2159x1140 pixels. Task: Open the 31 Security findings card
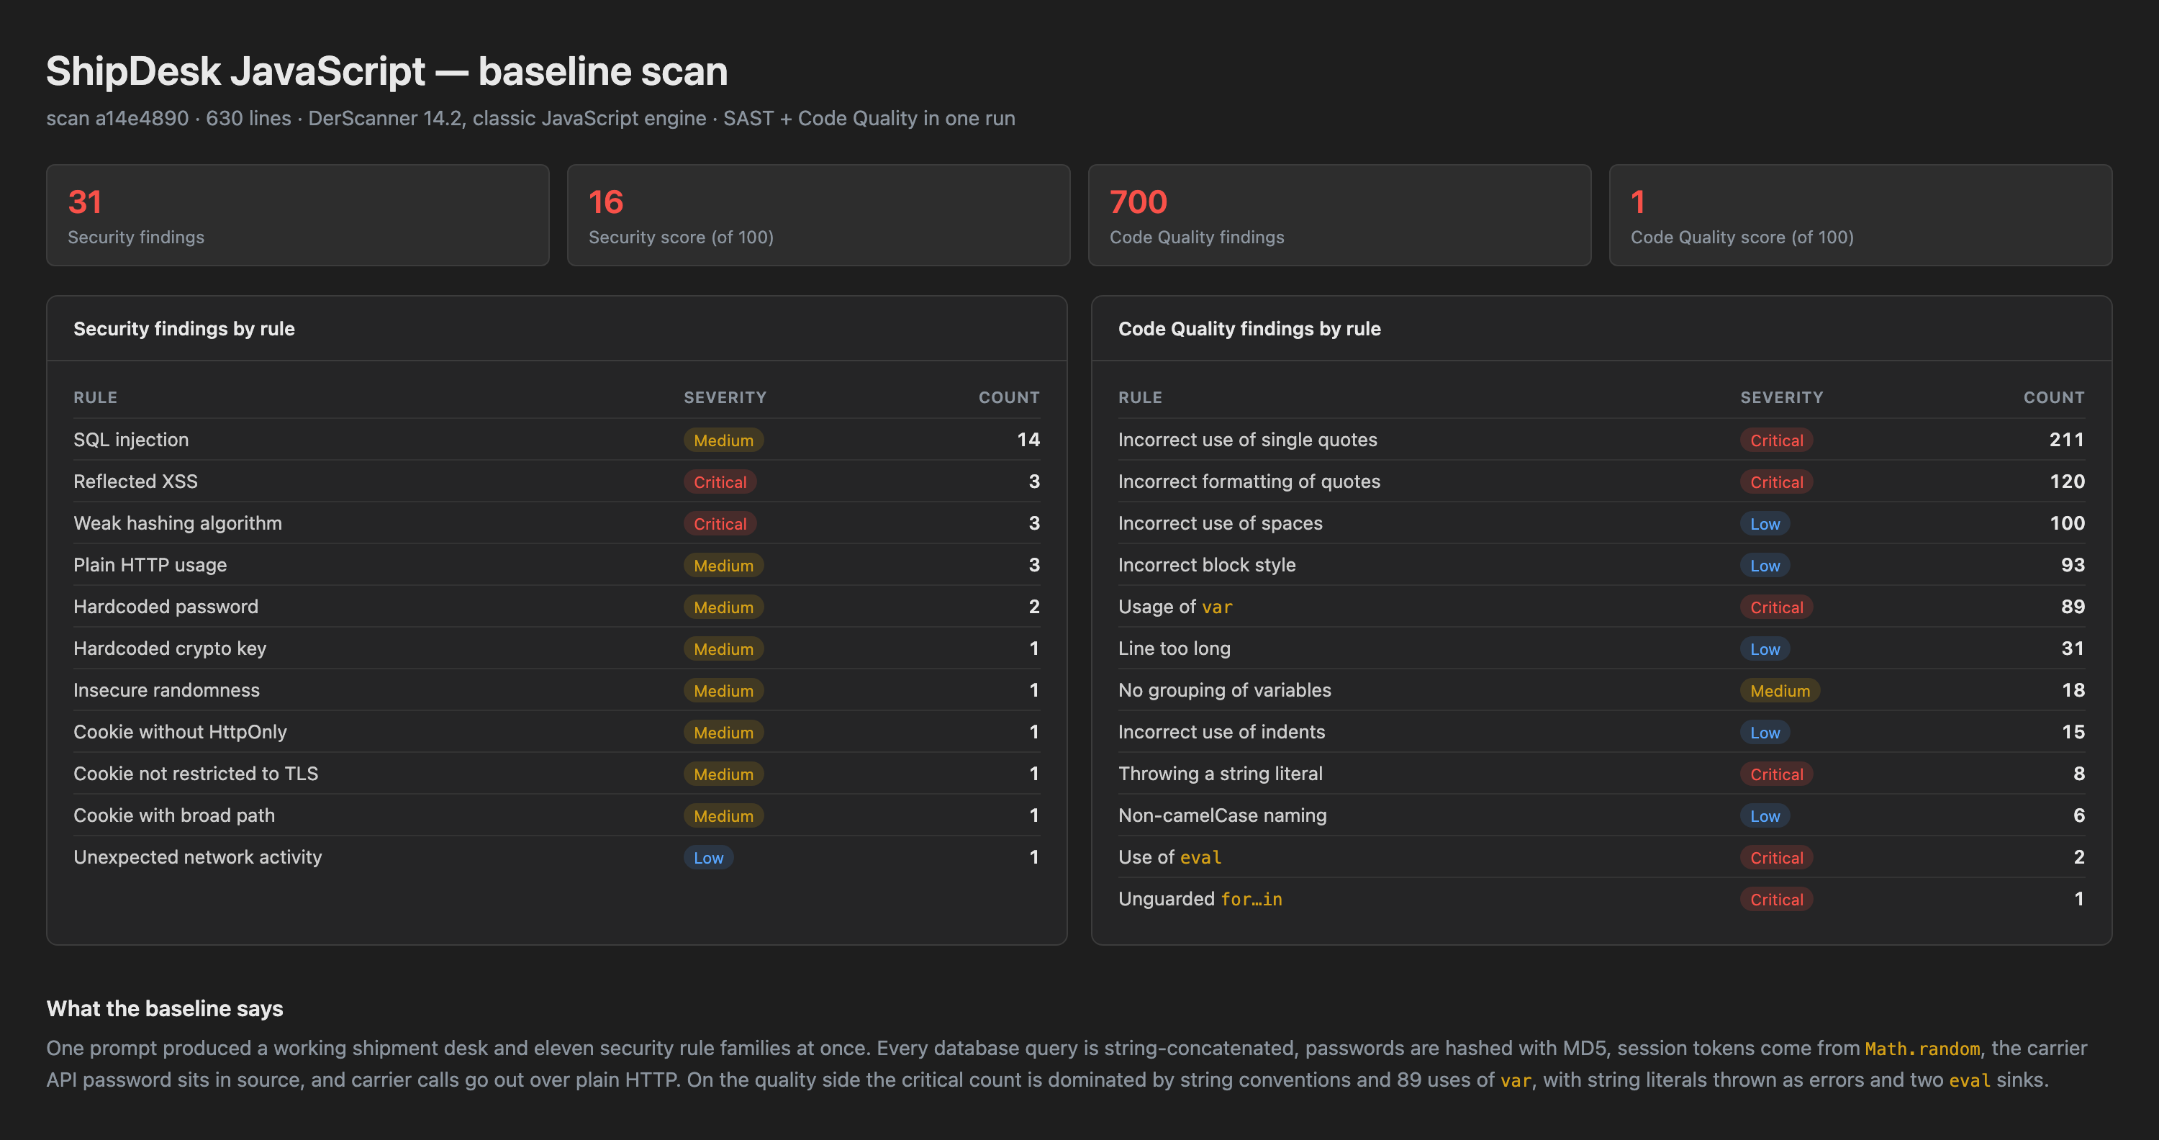(297, 215)
